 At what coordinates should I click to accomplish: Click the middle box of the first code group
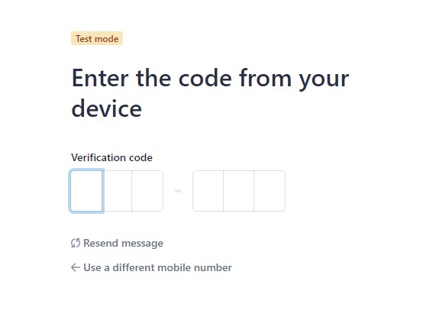118,191
